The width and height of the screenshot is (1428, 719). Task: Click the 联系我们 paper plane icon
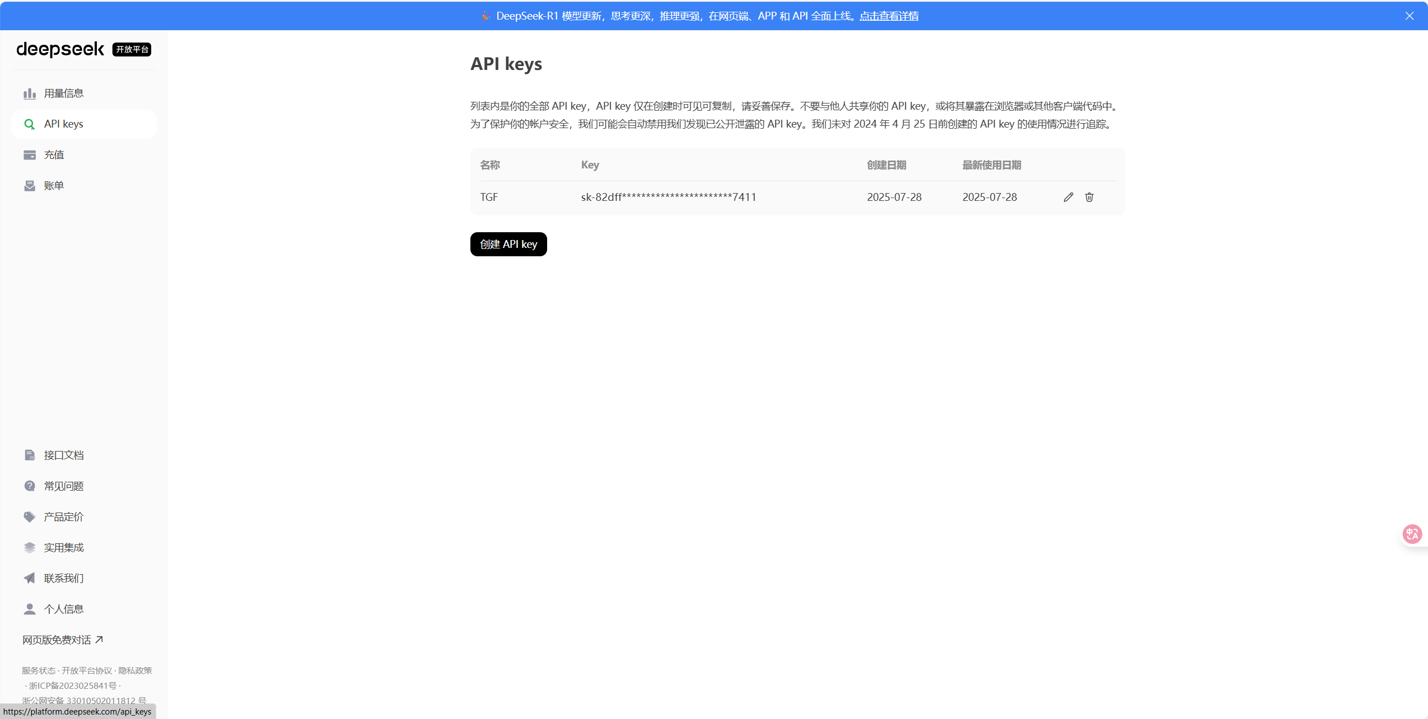coord(30,579)
